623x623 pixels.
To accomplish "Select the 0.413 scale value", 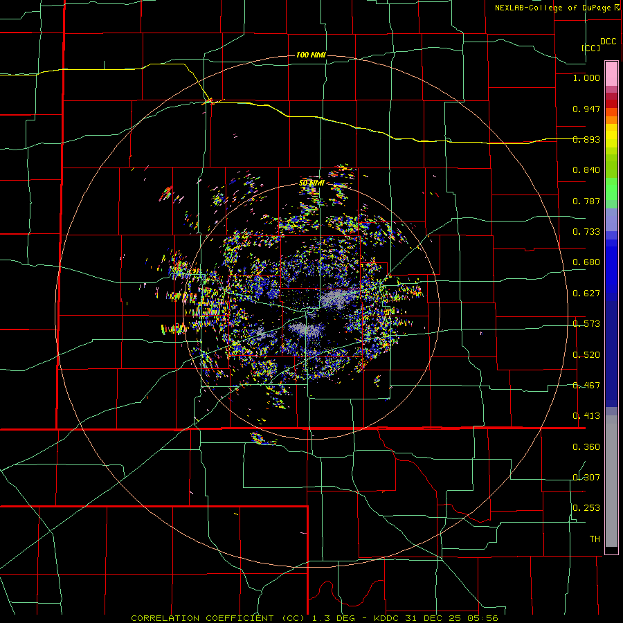I will coord(586,416).
